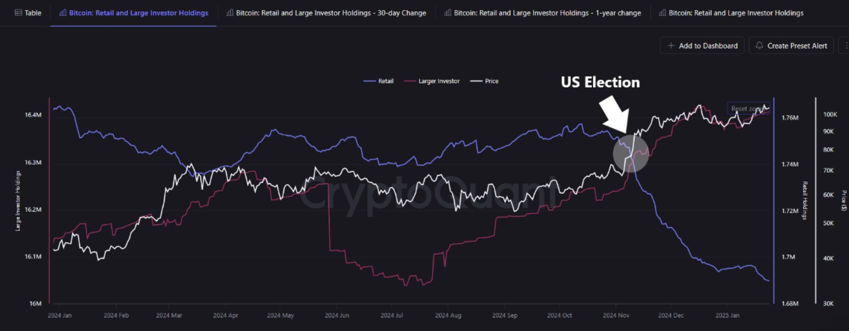Click the bell icon in Create Preset Alert
The width and height of the screenshot is (849, 331).
(760, 46)
